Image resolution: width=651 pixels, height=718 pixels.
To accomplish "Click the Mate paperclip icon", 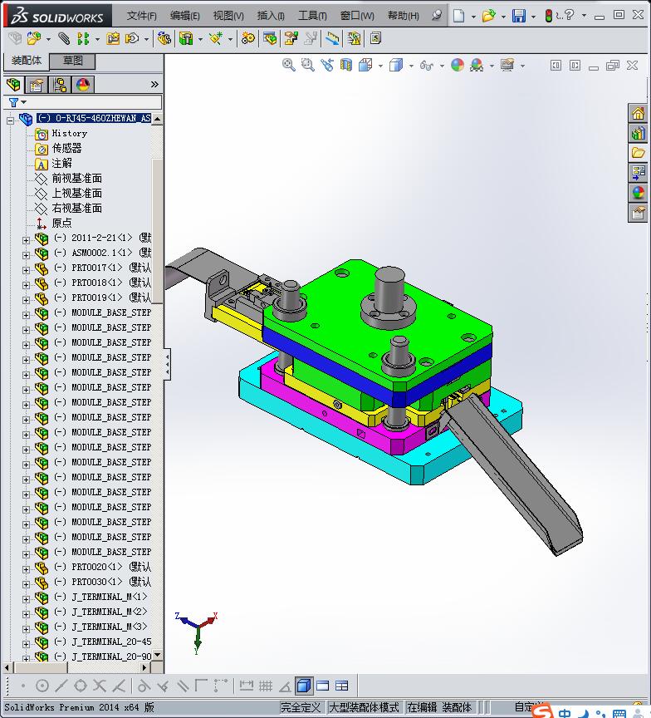I will [x=64, y=38].
